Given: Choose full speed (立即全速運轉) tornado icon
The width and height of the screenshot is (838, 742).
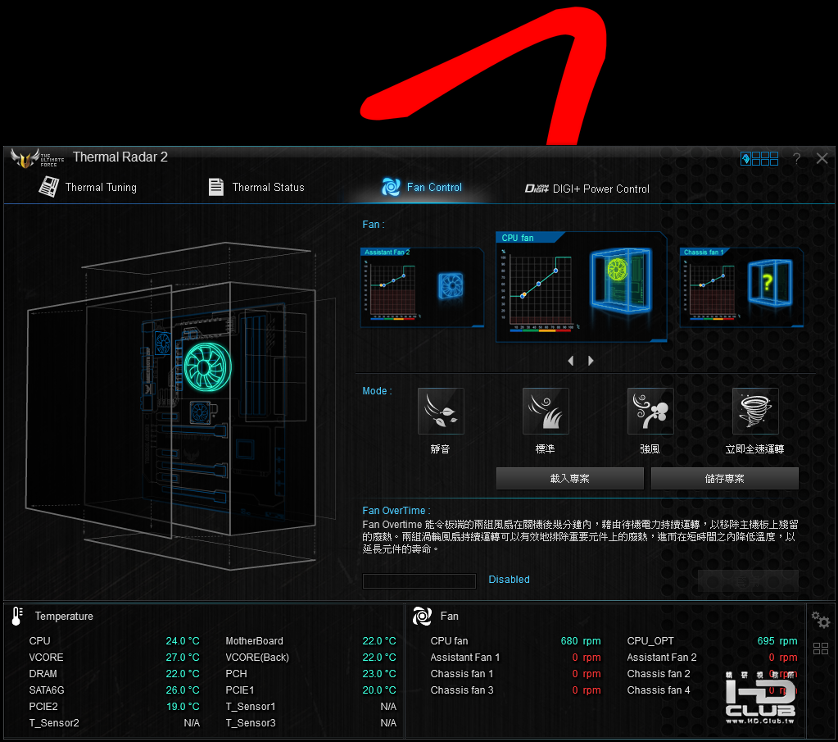Looking at the screenshot, I should (x=755, y=411).
